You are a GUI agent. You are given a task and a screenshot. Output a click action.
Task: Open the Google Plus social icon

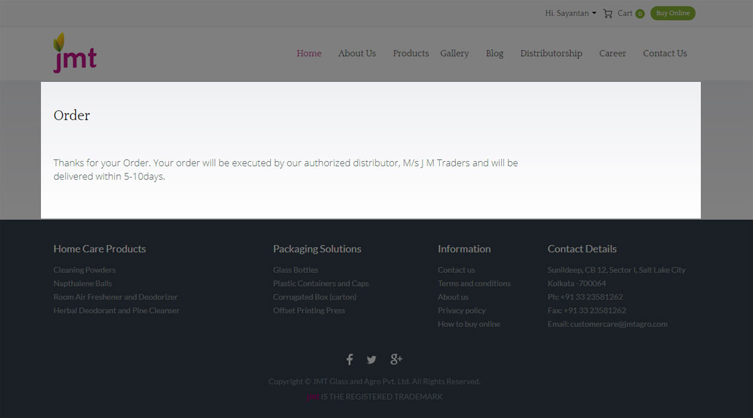coord(396,359)
